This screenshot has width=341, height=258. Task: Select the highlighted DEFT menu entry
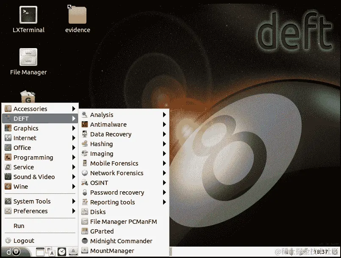coord(40,118)
